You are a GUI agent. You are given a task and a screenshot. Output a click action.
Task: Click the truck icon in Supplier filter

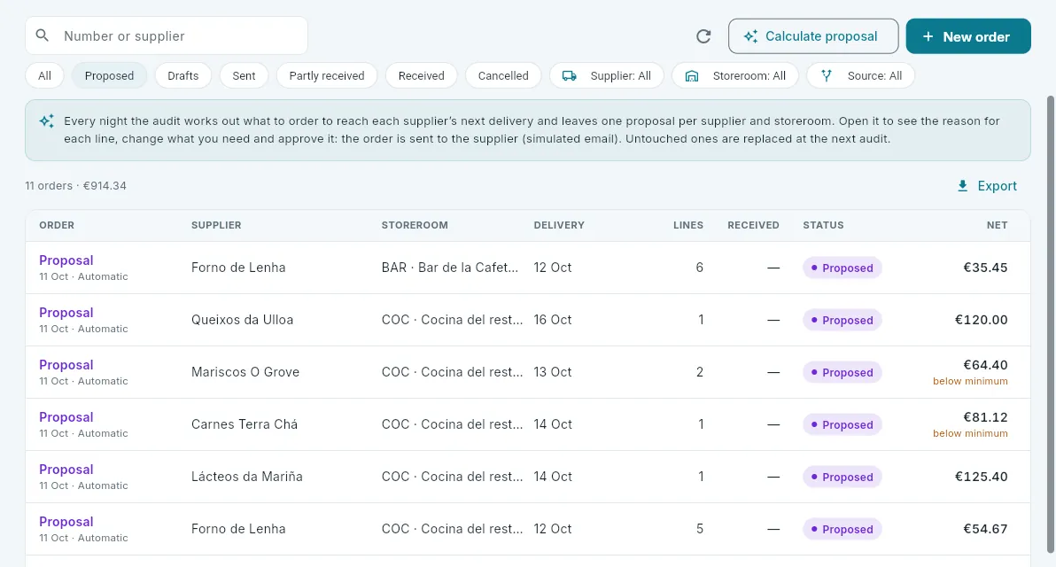[x=569, y=76]
